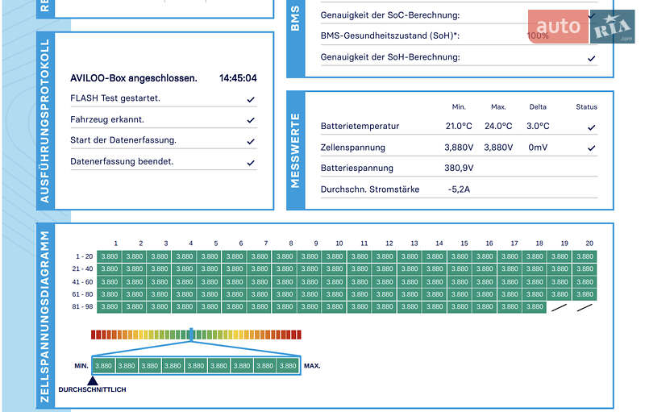Click the checkmark next to Datenerfassung beendet
The image size is (645, 412).
(x=251, y=162)
